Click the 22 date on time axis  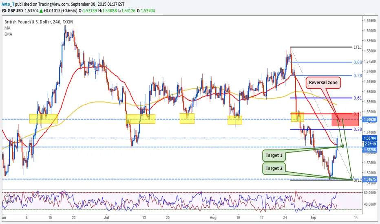74,218
